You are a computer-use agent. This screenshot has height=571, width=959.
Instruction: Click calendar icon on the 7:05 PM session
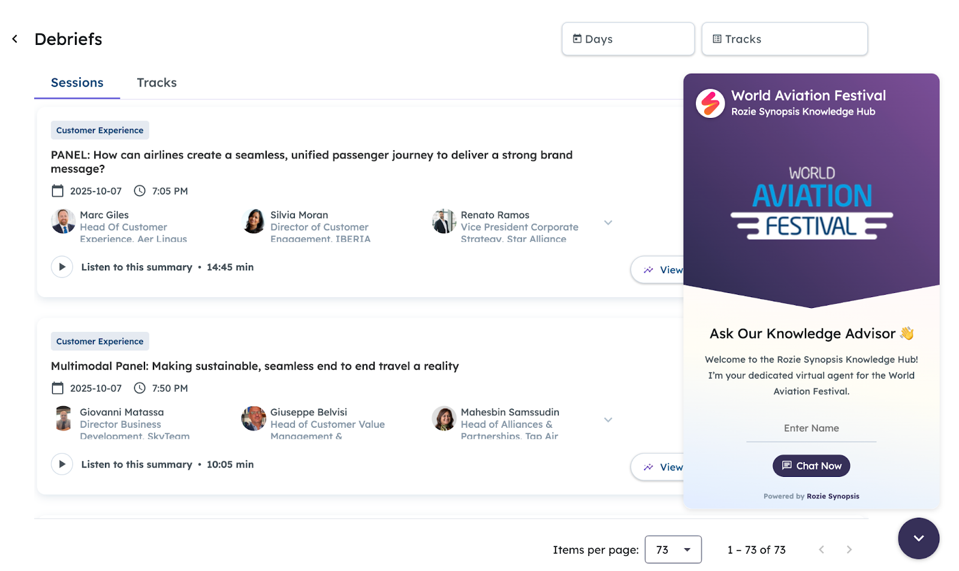[x=58, y=191]
